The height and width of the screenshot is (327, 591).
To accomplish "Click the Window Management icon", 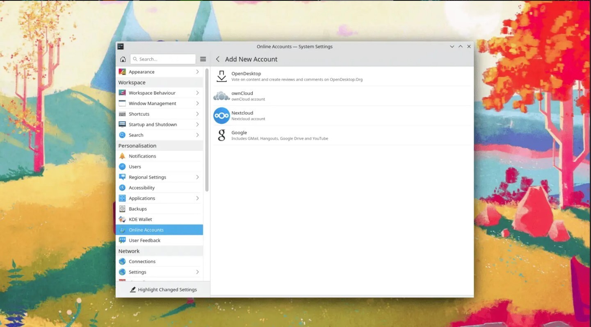I will [x=122, y=103].
